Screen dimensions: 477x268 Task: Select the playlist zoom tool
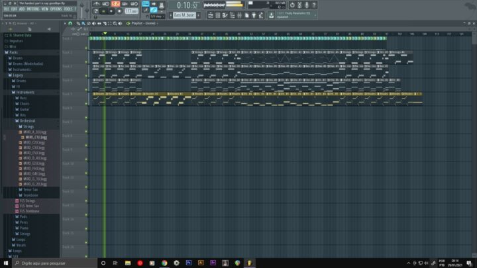tap(113, 23)
